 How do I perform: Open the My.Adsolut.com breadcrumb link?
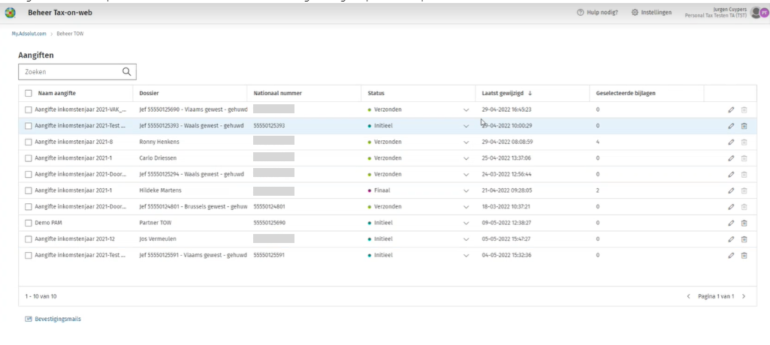coord(29,34)
